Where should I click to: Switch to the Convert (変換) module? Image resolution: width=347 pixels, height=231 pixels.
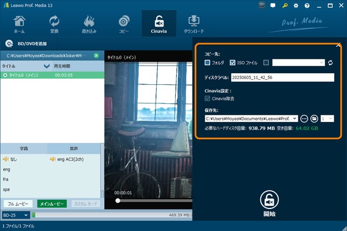point(54,24)
